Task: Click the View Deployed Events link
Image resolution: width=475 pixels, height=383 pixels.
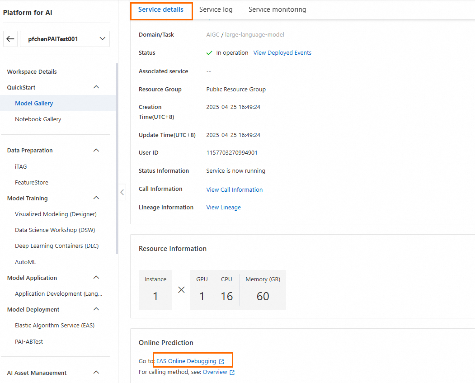Action: 282,53
